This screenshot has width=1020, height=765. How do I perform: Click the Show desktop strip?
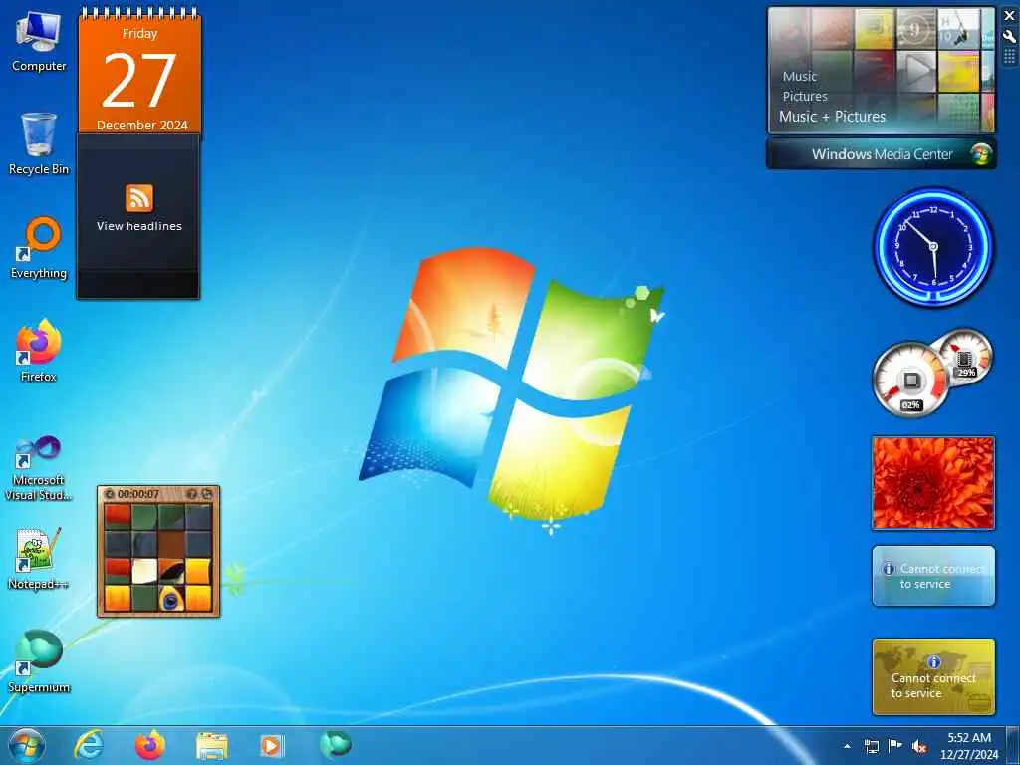1013,745
